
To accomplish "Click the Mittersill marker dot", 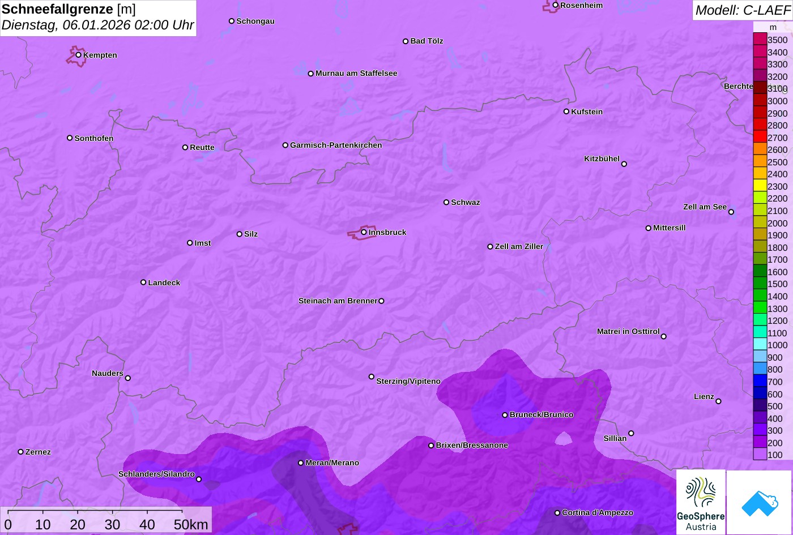I will [x=649, y=228].
